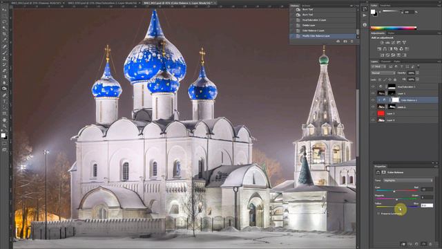The width and height of the screenshot is (442, 249).
Task: Switch to the Actions tab
Action: (x=306, y=6)
